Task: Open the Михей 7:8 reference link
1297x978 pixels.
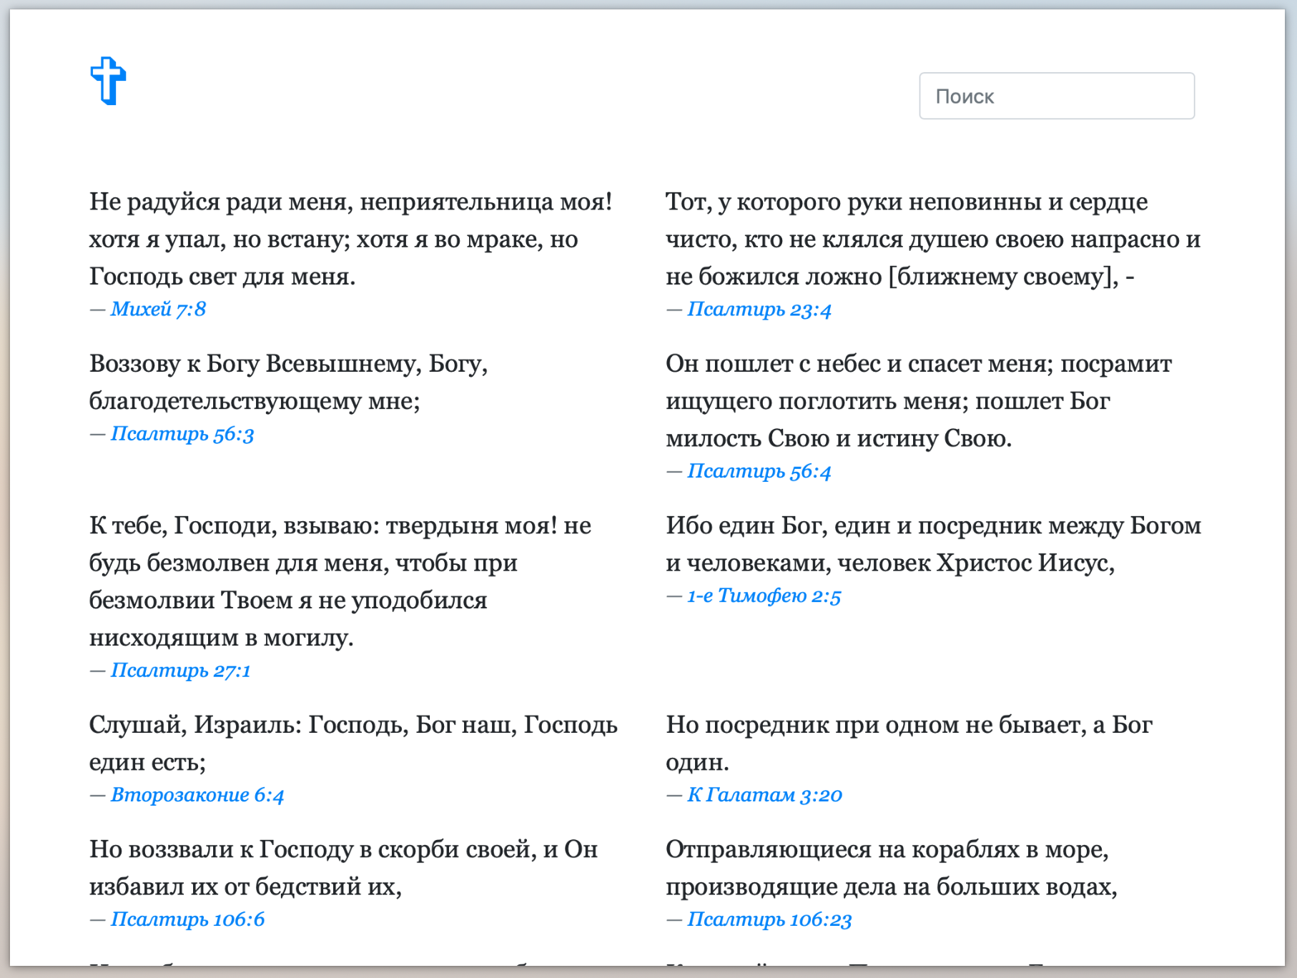Action: 158,309
